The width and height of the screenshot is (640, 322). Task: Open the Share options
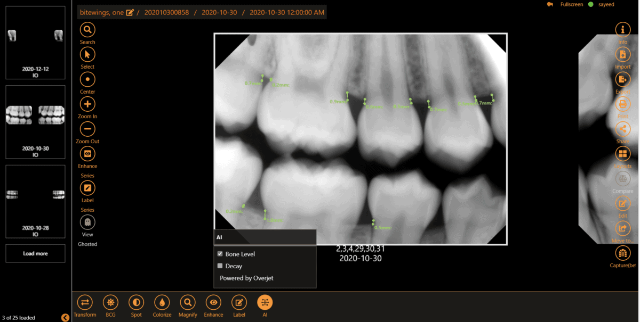coord(623,129)
